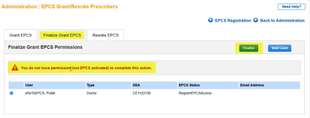
Task: Open the Need Help? button
Action: pos(291,7)
